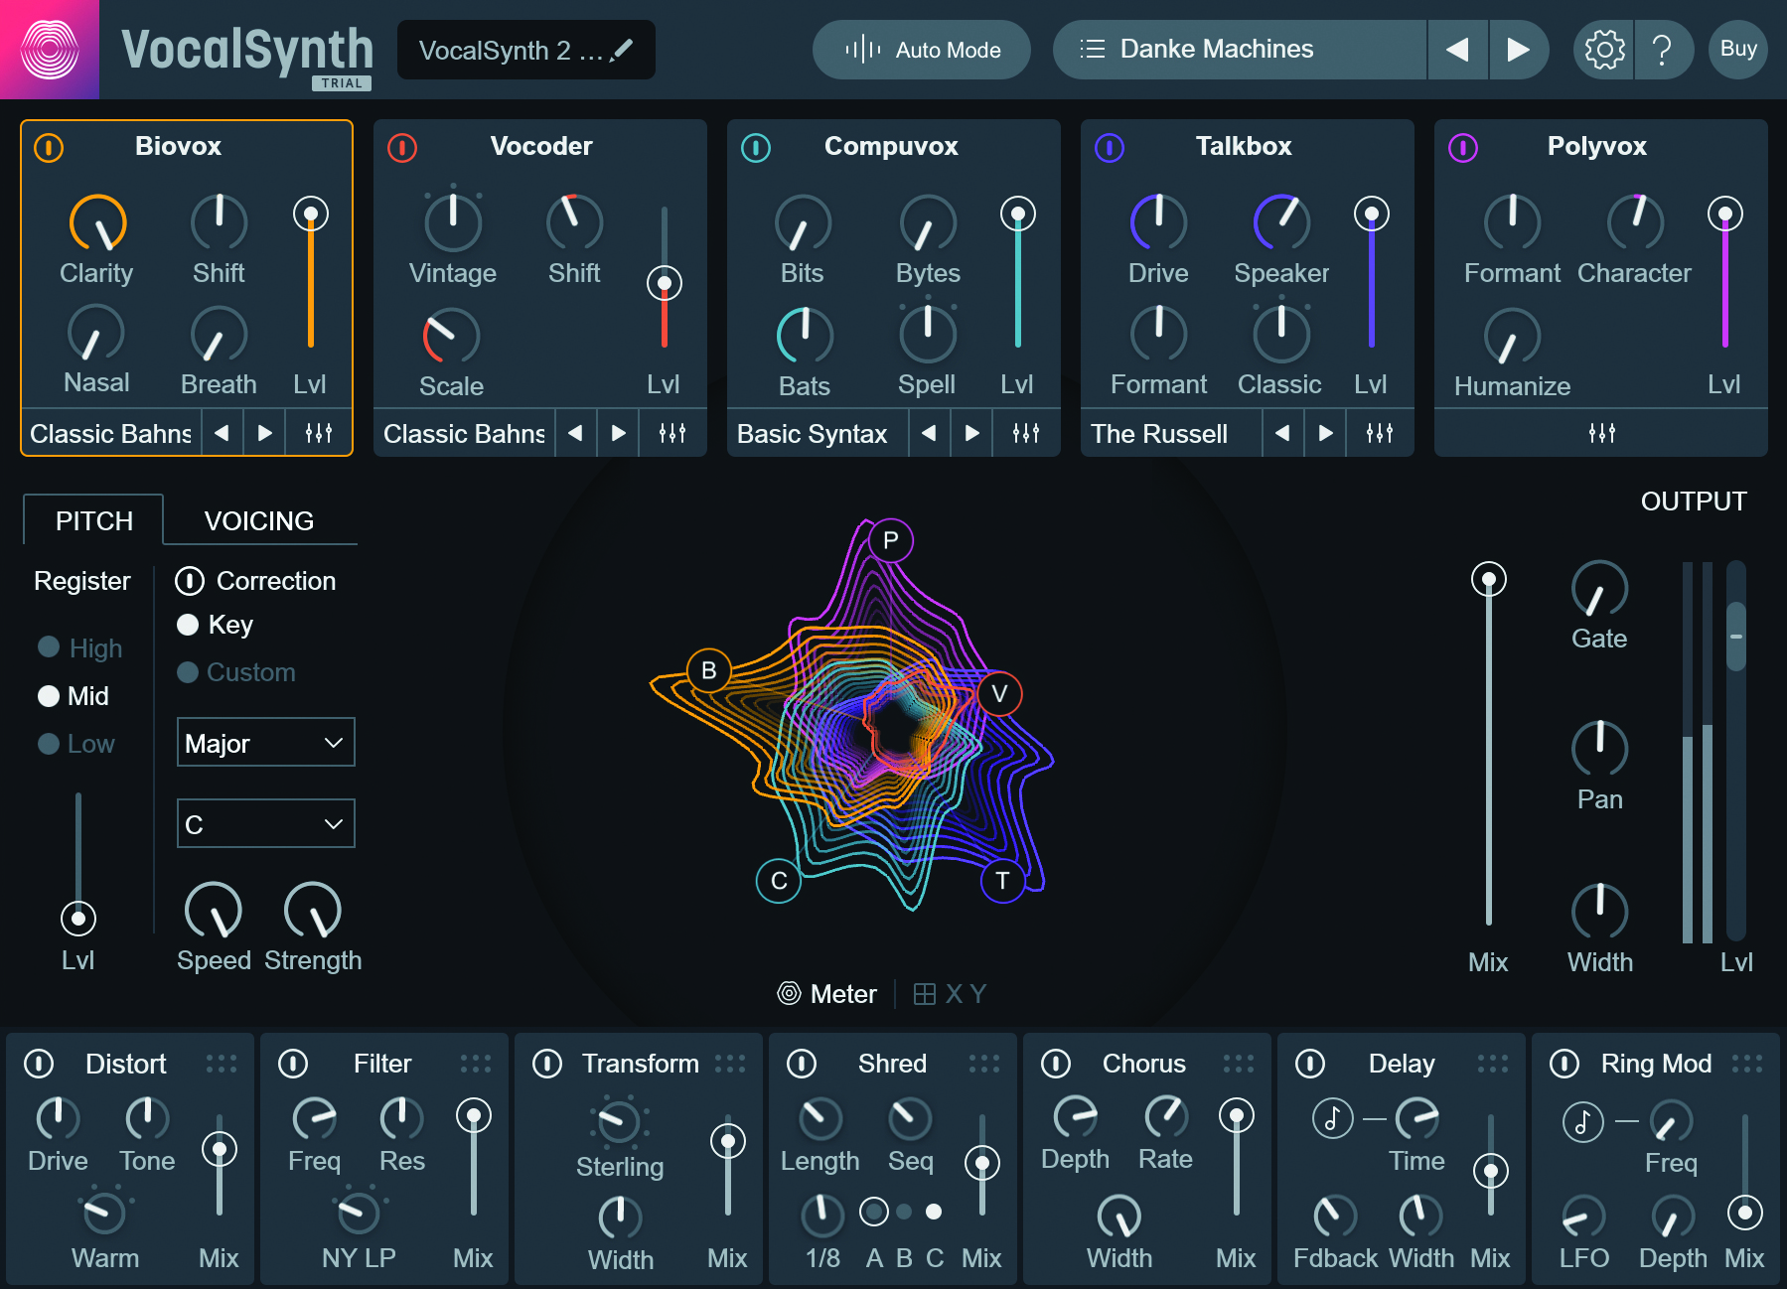Select previous Talkbox preset arrow
1787x1289 pixels.
click(x=1282, y=433)
